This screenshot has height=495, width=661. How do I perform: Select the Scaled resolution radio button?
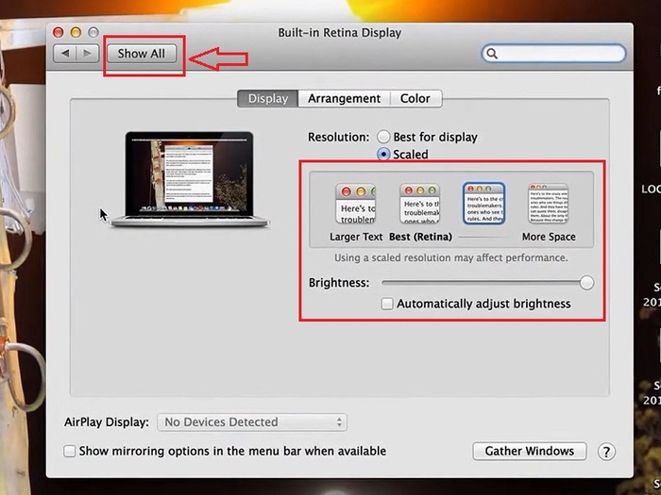click(x=383, y=155)
